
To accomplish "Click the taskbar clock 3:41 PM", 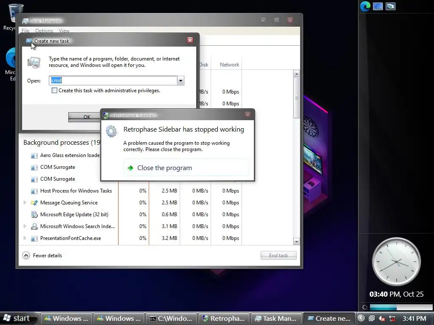I will point(414,318).
